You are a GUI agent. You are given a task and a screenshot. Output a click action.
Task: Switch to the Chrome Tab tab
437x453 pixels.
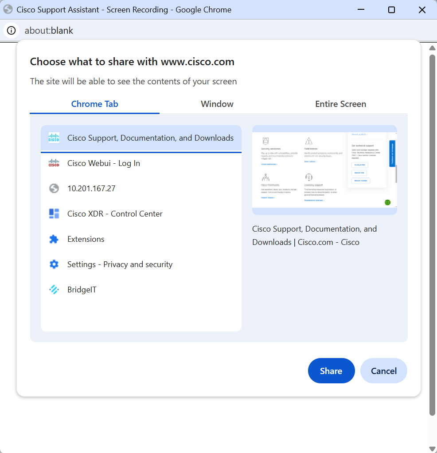coord(95,104)
